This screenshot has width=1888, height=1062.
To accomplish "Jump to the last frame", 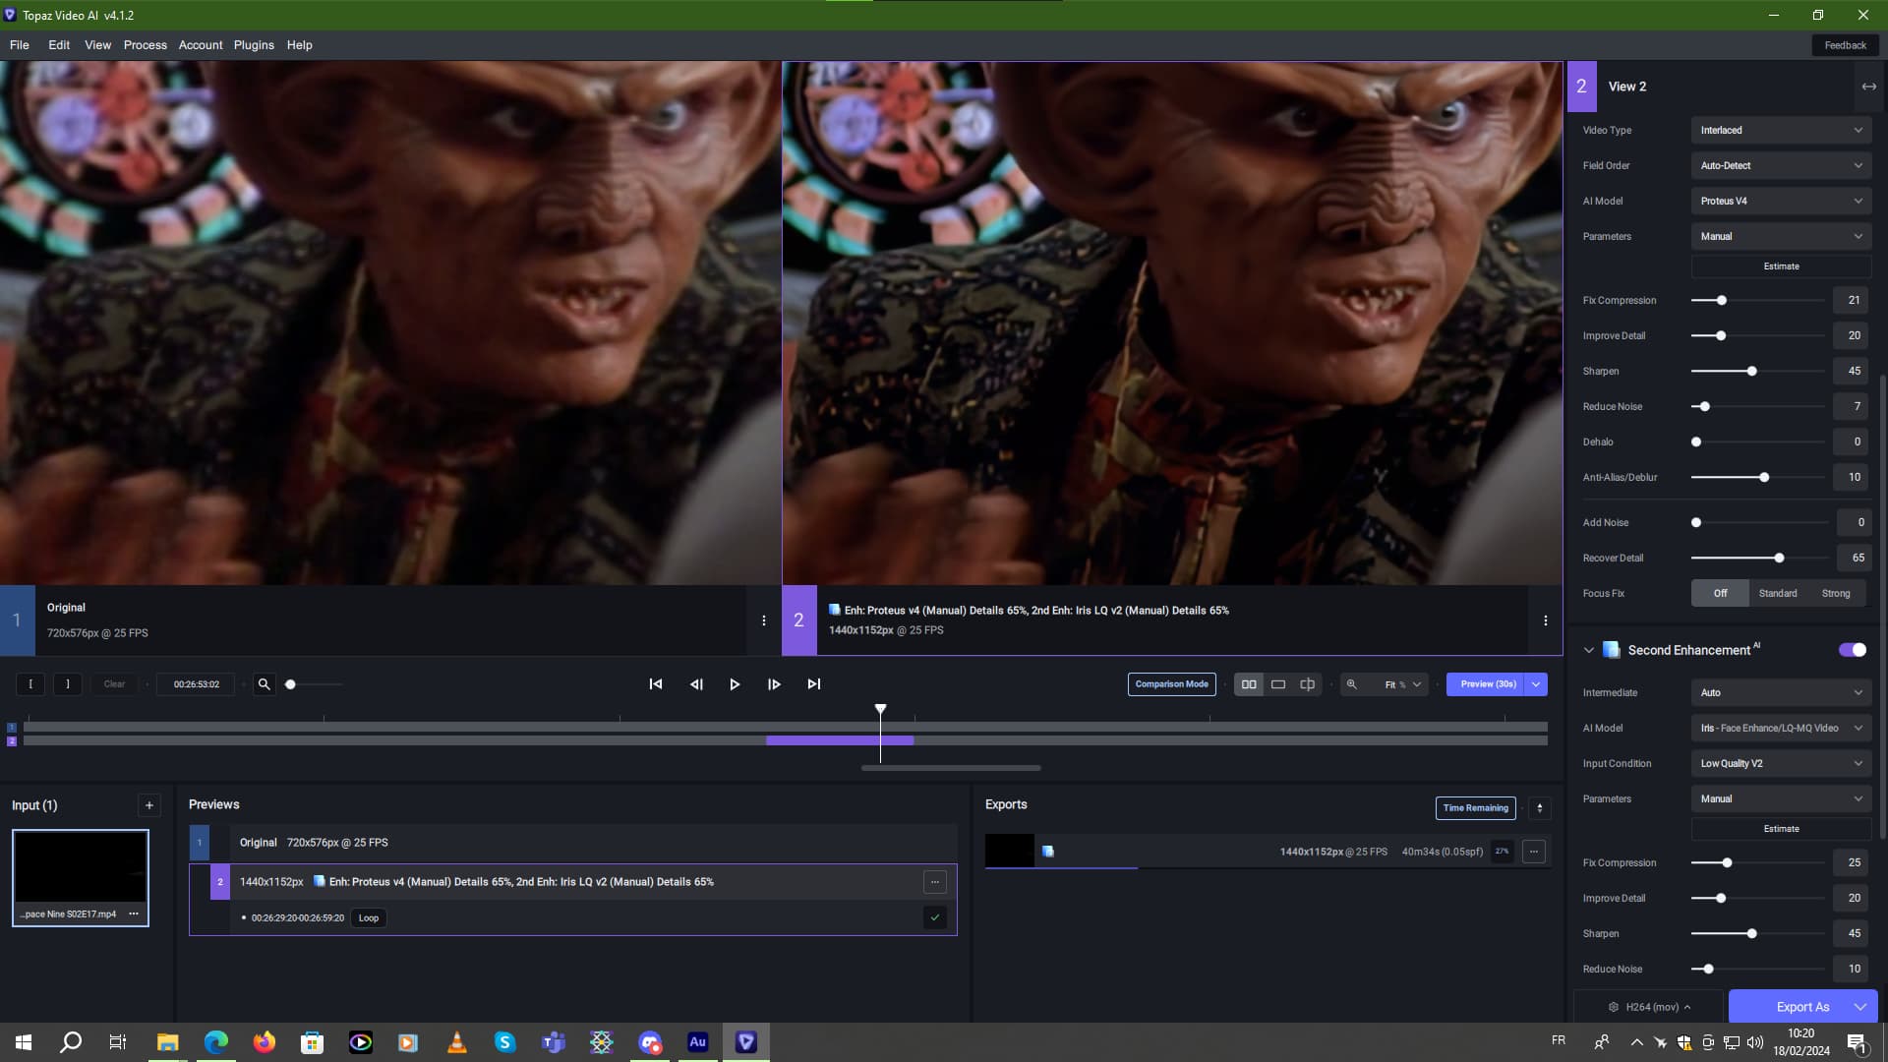I will click(x=813, y=684).
